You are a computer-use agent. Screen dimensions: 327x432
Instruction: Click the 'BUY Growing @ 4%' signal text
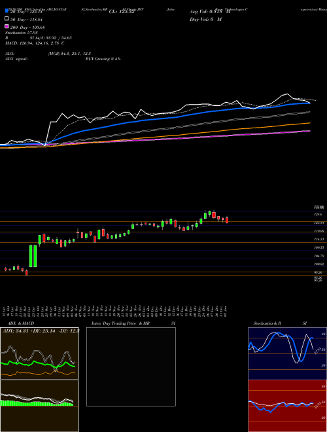(103, 59)
